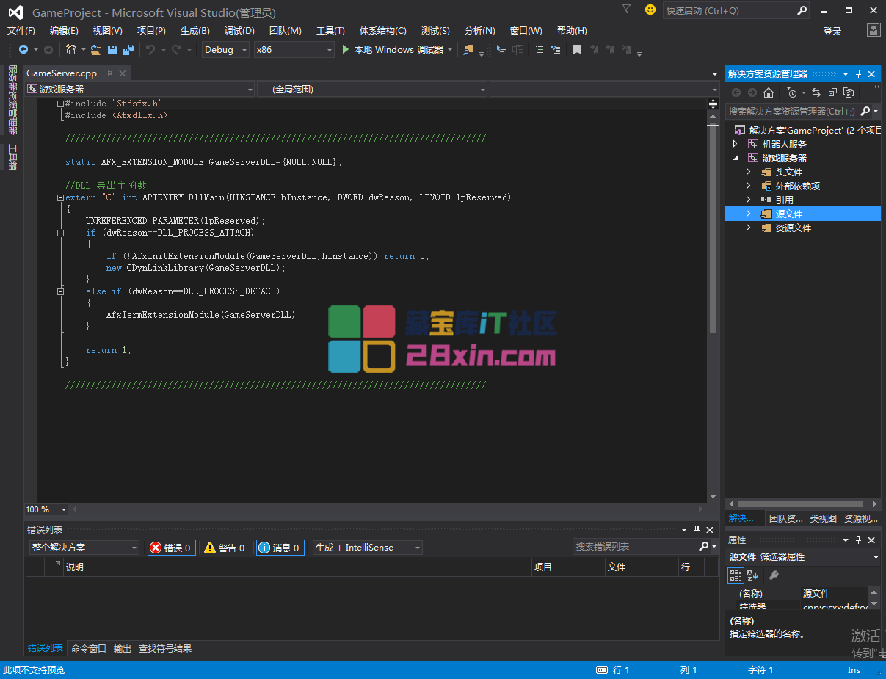Close the GameServer.cpp tab
This screenshot has height=679, width=886.
(123, 73)
